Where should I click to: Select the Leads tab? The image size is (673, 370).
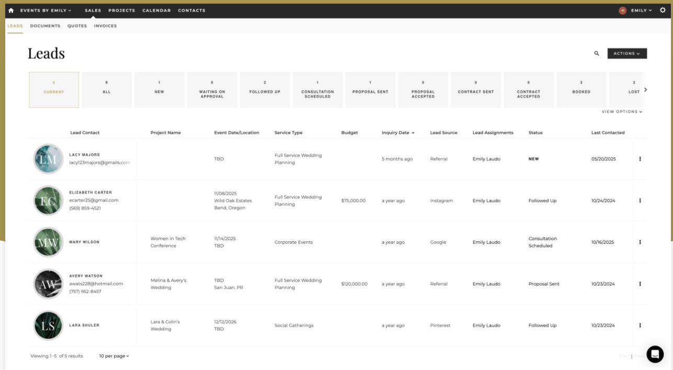coord(15,26)
